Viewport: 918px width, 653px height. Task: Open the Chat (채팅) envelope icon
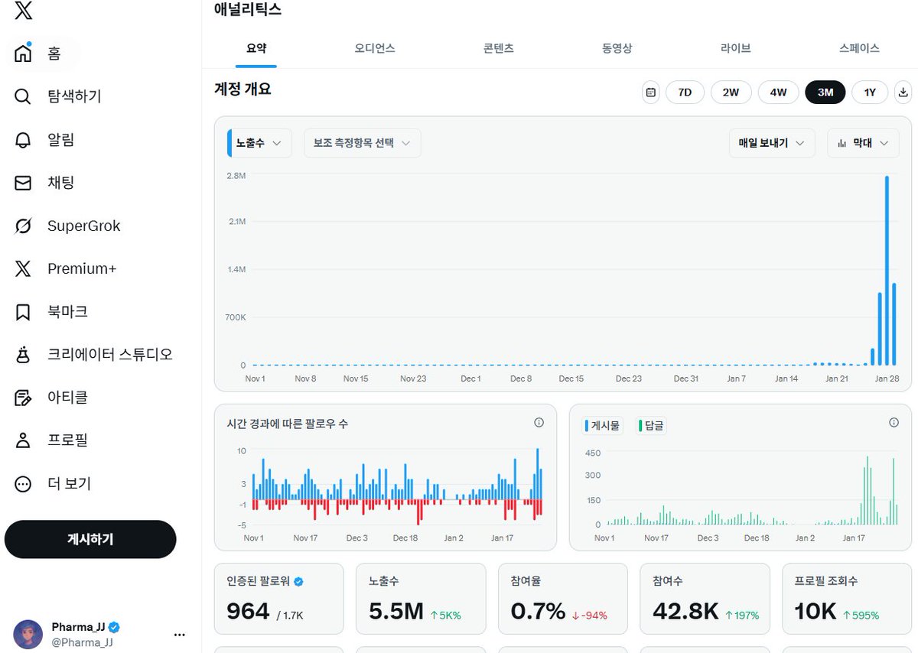pos(23,183)
